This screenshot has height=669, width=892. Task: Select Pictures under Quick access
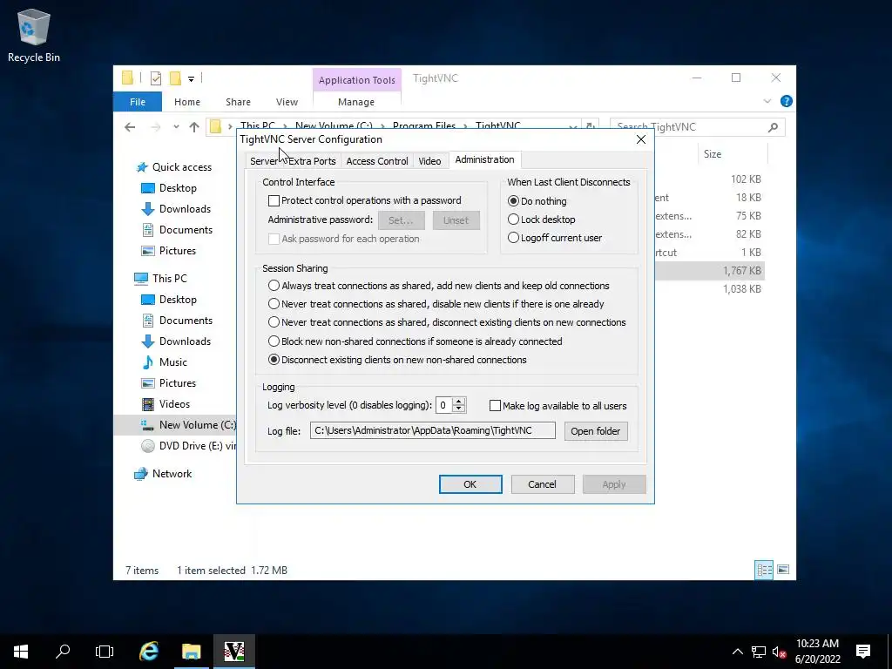pos(168,251)
